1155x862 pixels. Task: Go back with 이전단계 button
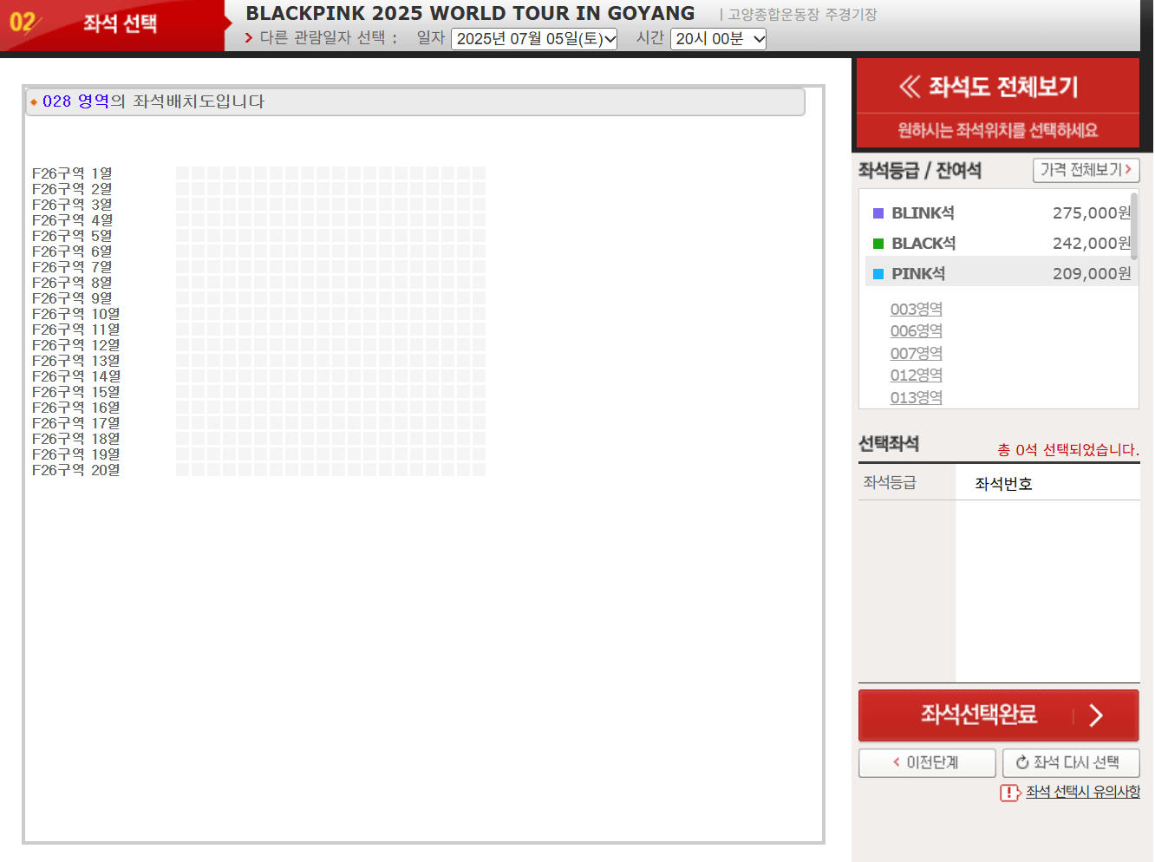pos(927,763)
